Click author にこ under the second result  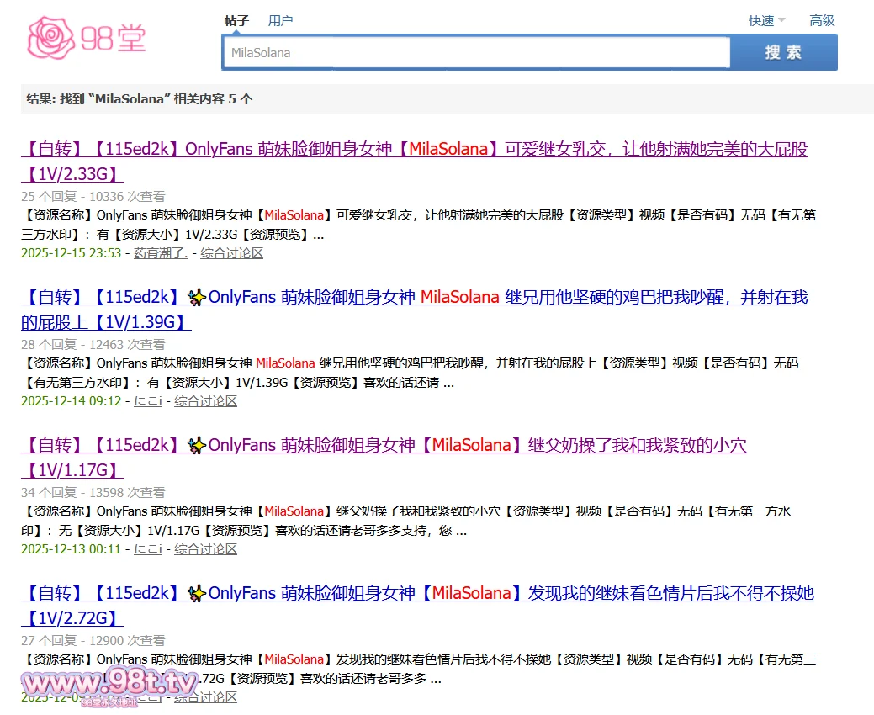coord(147,401)
